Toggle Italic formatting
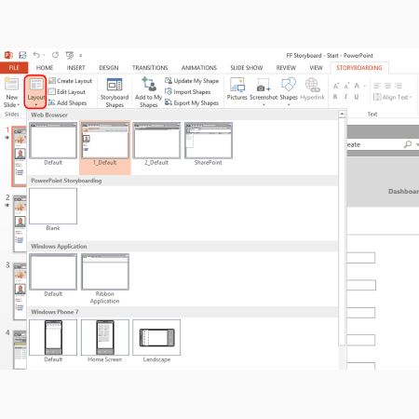This screenshot has width=419, height=419. coord(345,97)
